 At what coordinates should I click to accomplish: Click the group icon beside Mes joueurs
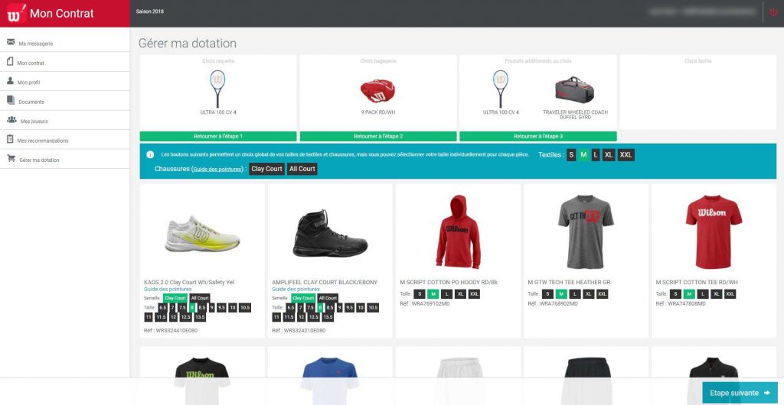[x=11, y=120]
